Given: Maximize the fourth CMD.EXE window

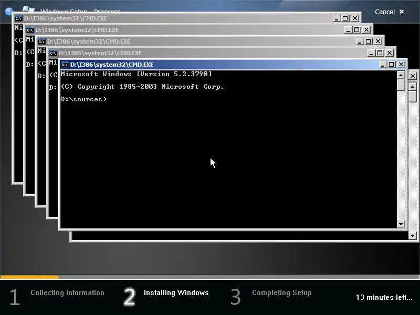Looking at the screenshot, I should 357,30.
